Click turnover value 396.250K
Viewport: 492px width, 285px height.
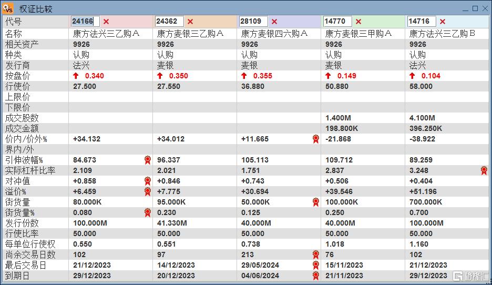pyautogui.click(x=426, y=128)
